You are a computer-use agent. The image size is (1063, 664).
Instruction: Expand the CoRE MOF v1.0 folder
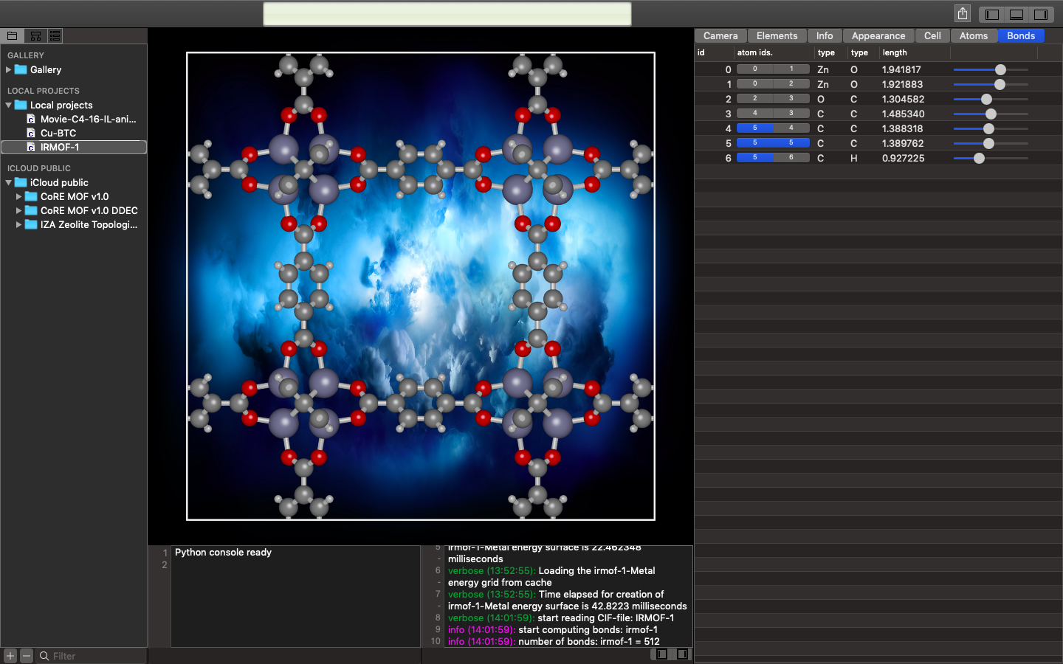click(18, 196)
